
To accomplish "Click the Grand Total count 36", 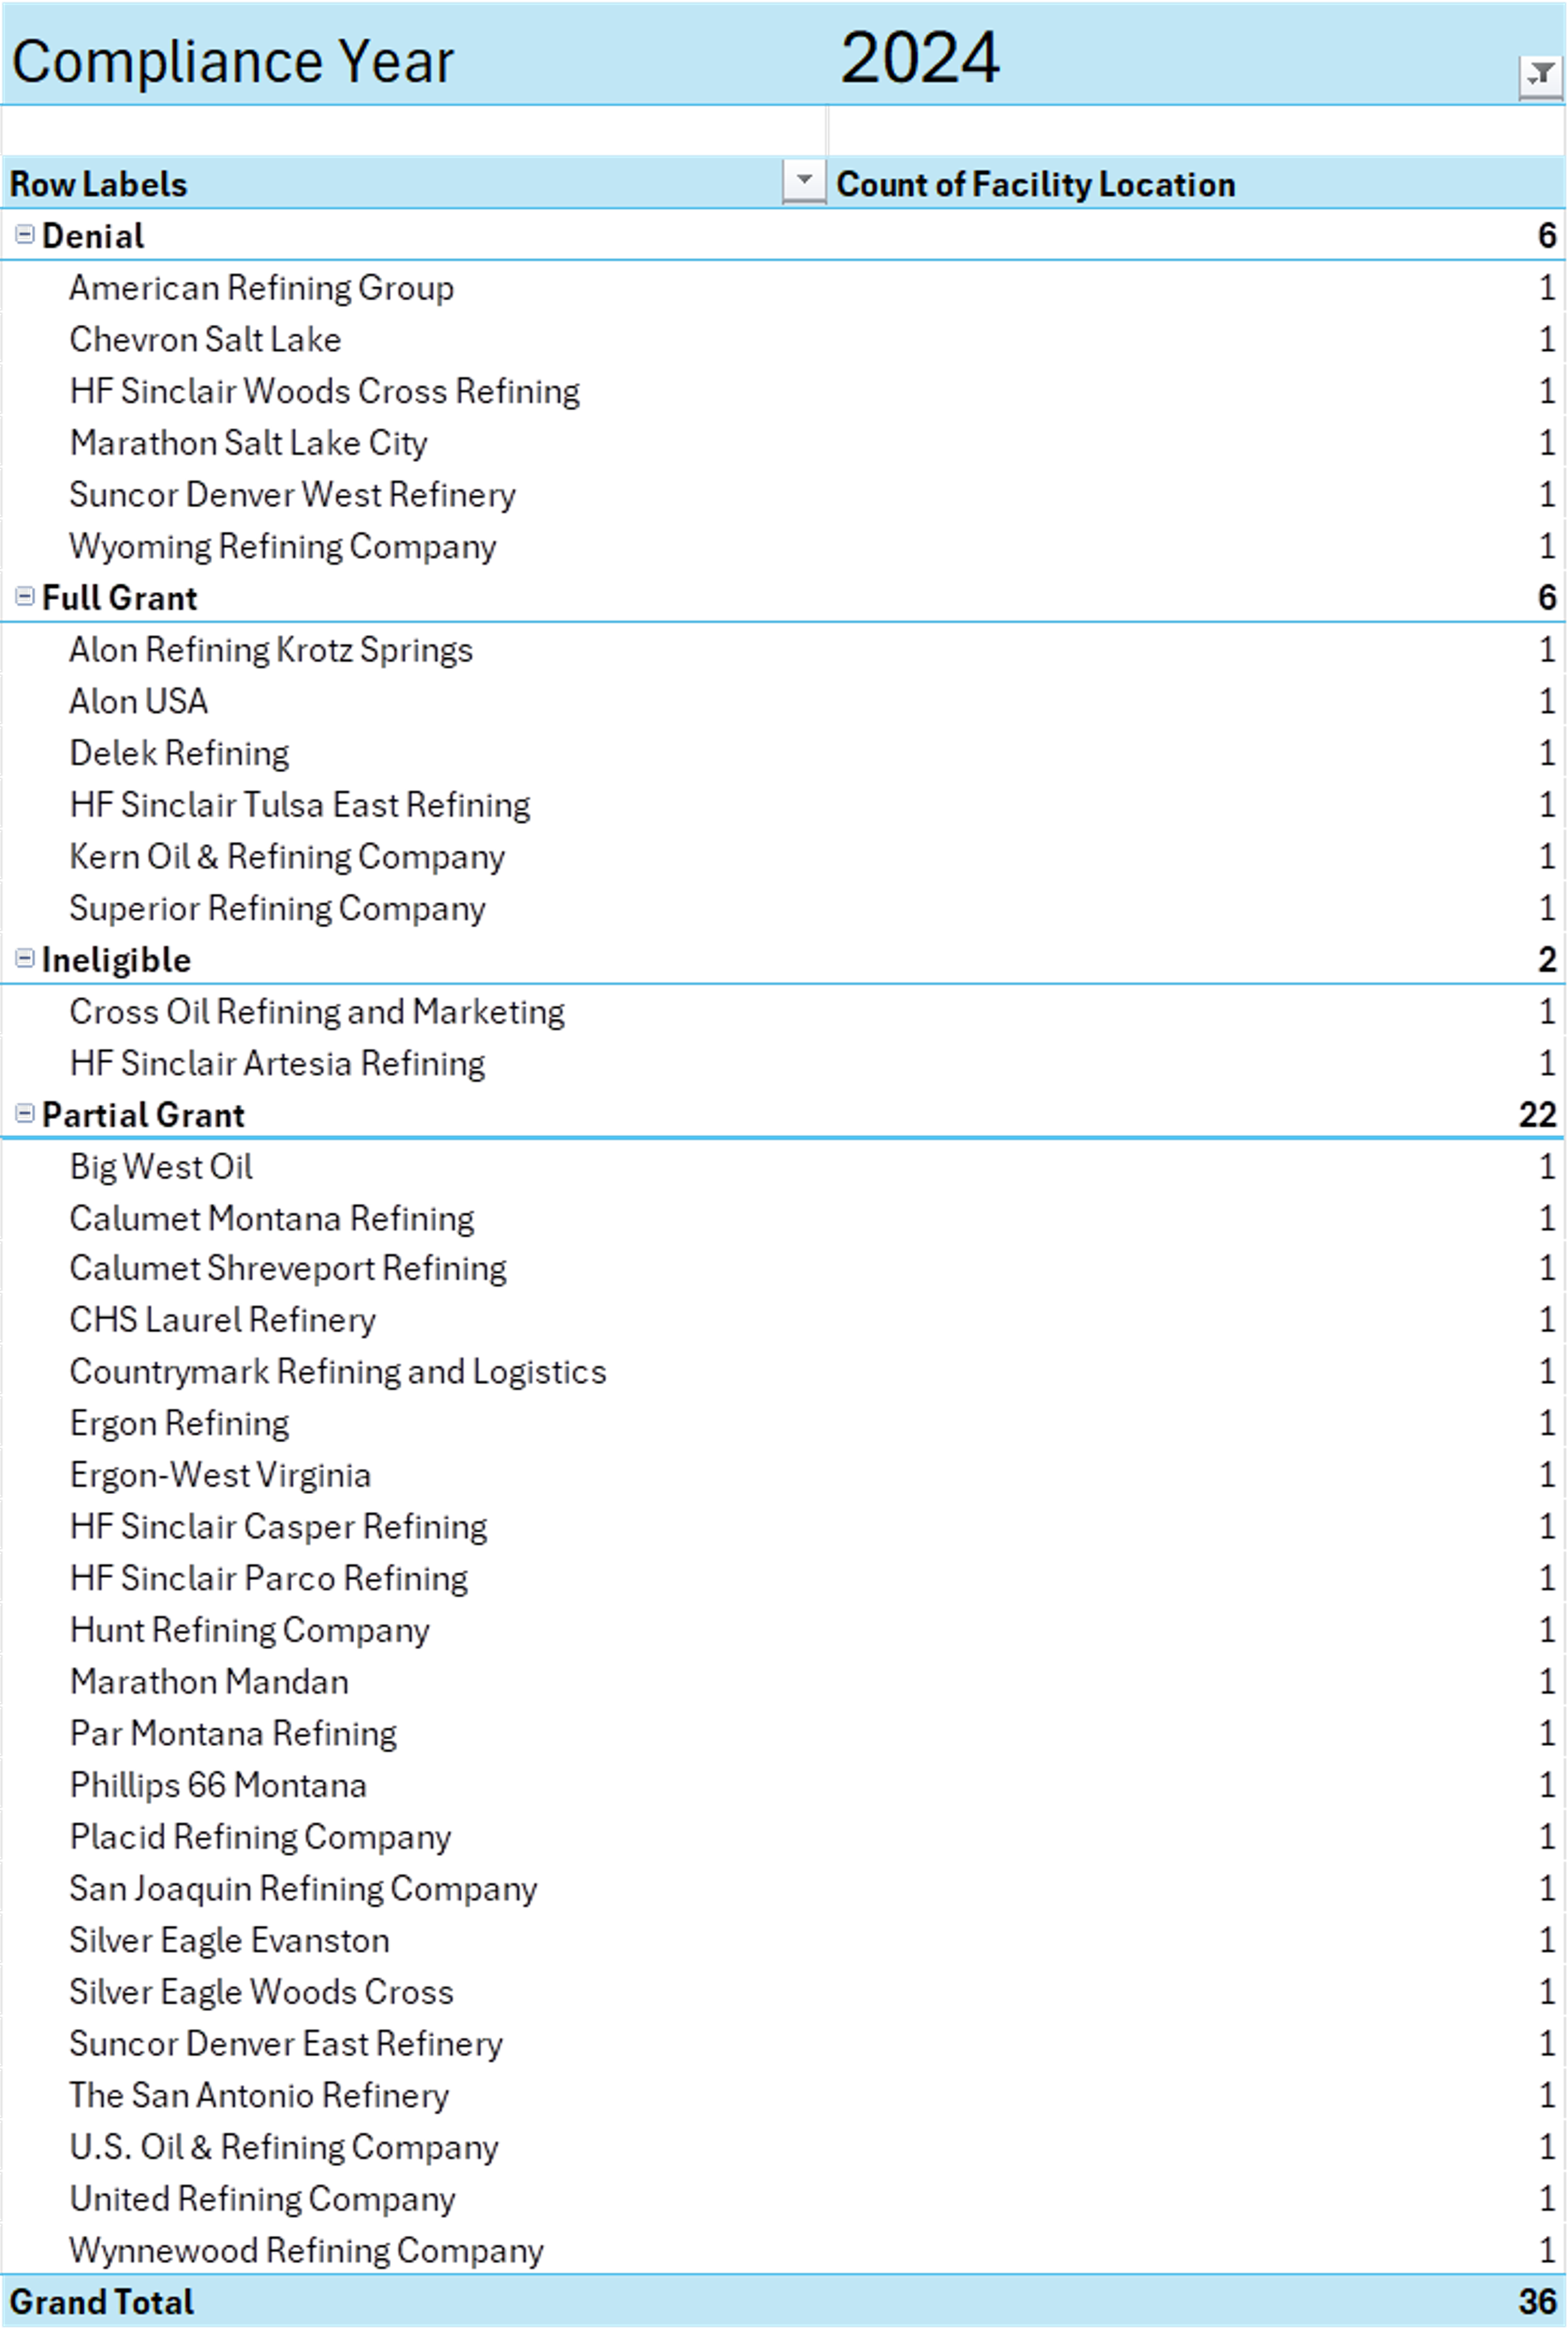I will point(1538,2302).
